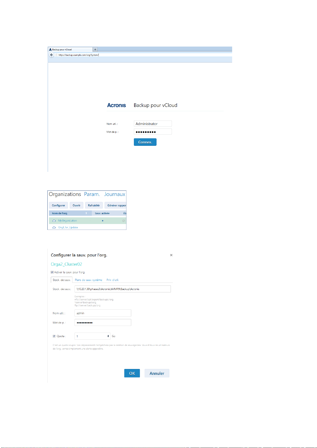The image size is (317, 448).
Task: Select the MyOrganization row
Action: click(88, 221)
